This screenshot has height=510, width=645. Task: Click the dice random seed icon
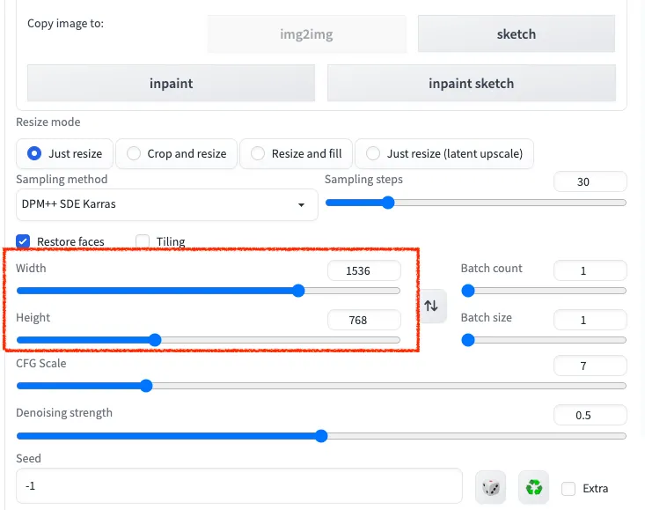[491, 487]
